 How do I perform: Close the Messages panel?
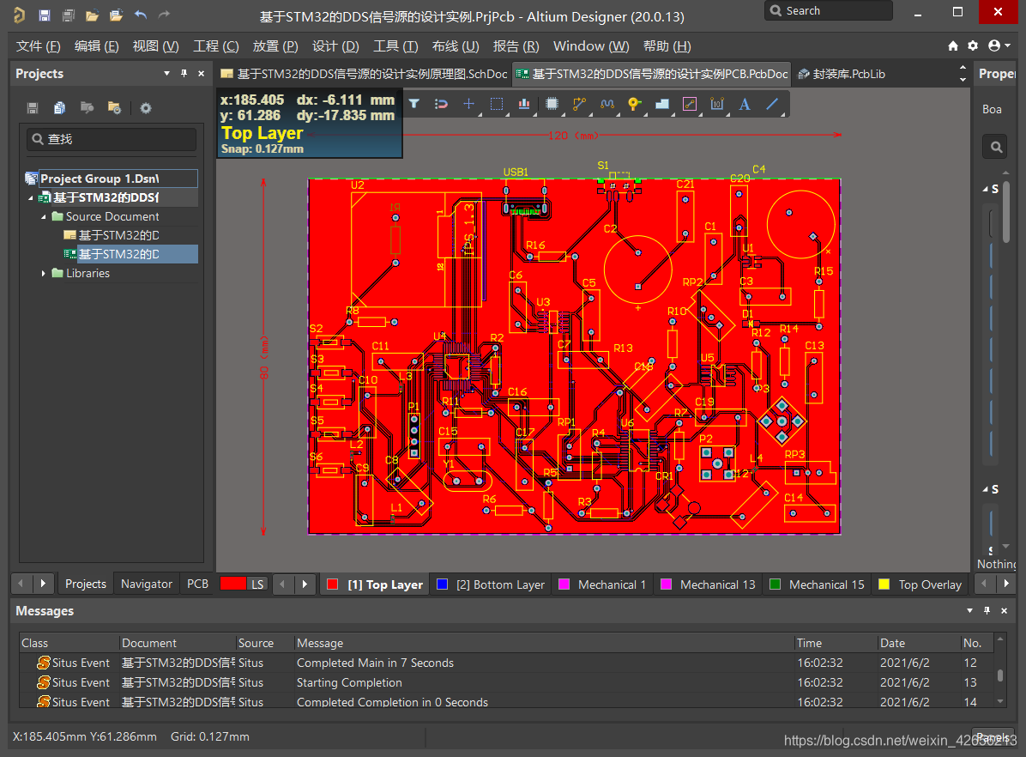pyautogui.click(x=1004, y=610)
